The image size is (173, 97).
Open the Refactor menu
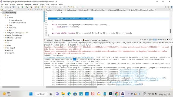coord(20,5)
